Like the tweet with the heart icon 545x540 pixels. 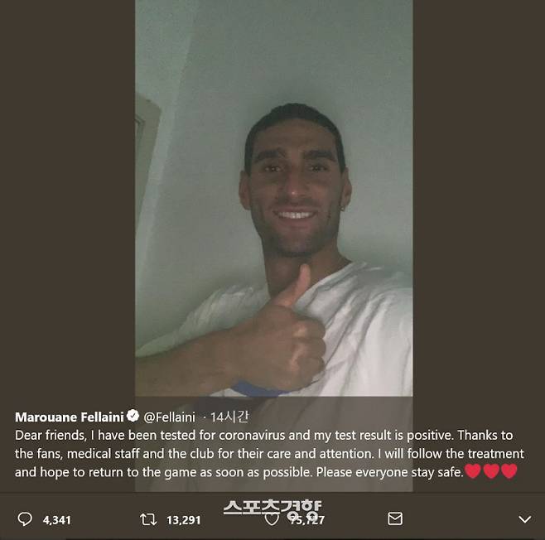272,519
